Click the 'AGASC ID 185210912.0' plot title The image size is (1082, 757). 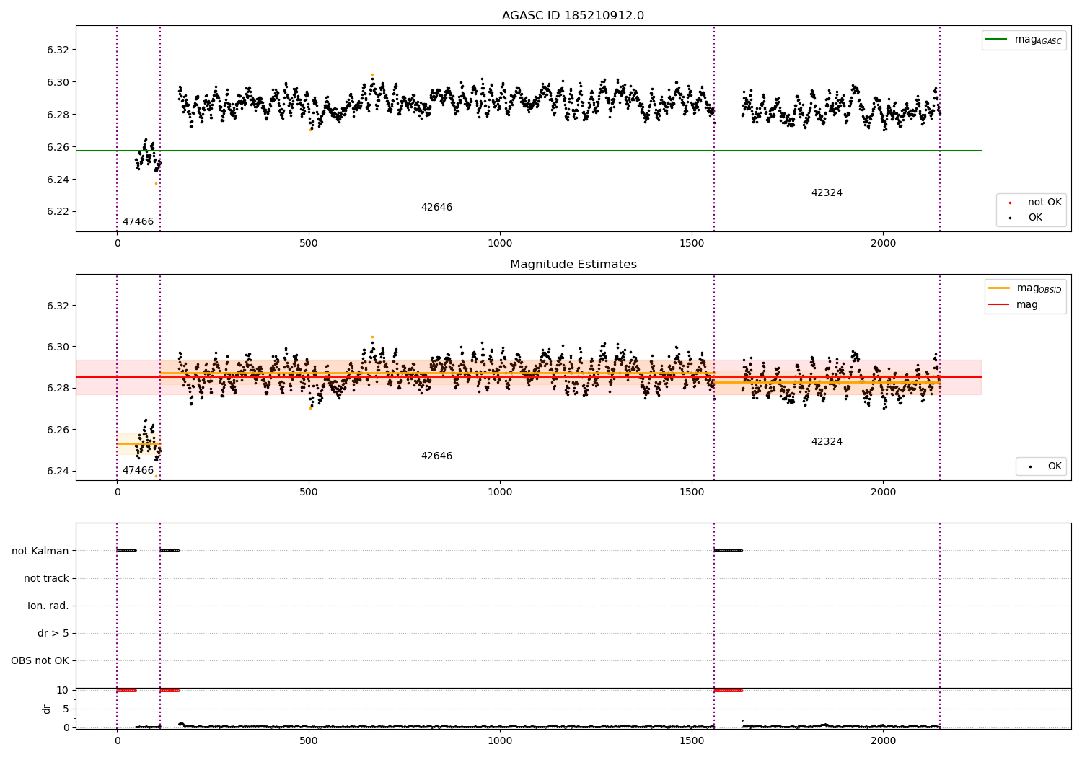click(573, 16)
